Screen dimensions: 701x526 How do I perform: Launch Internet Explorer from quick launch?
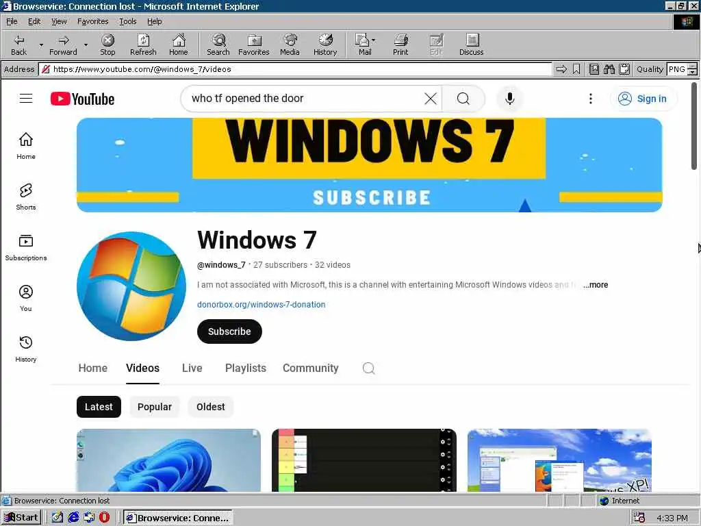73,518
